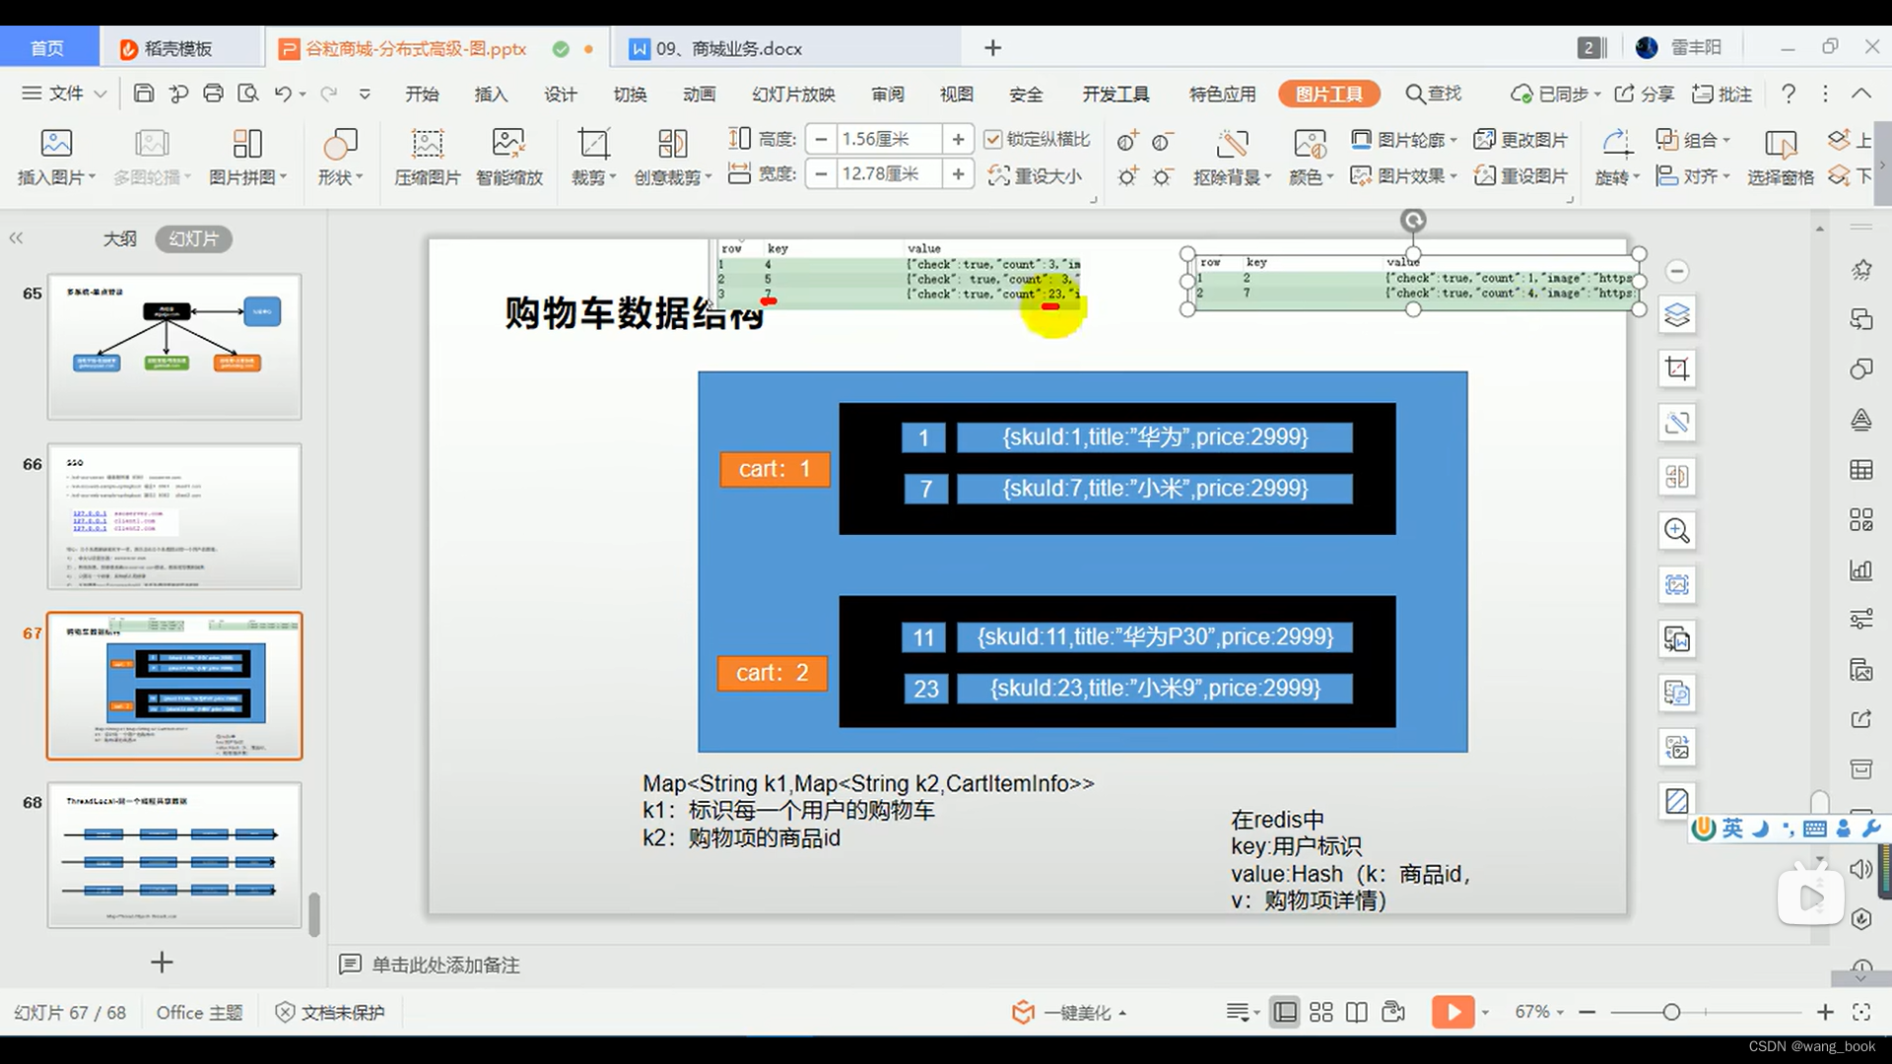Start the slideshow with orange play button
The image size is (1892, 1064).
[x=1453, y=1012]
